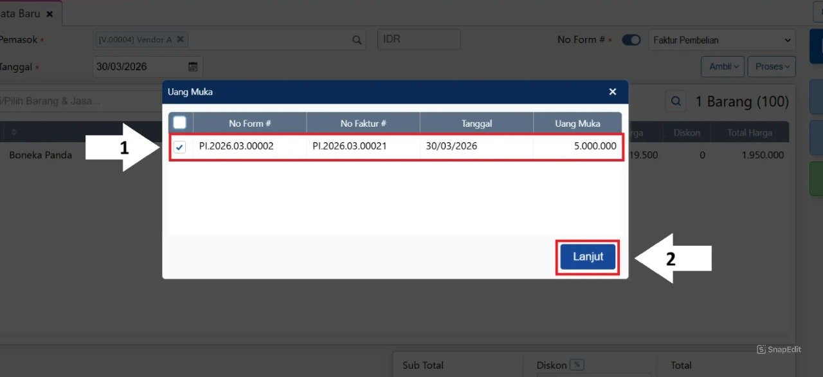The height and width of the screenshot is (377, 823).
Task: Click the Uang Muka column header
Action: click(577, 123)
